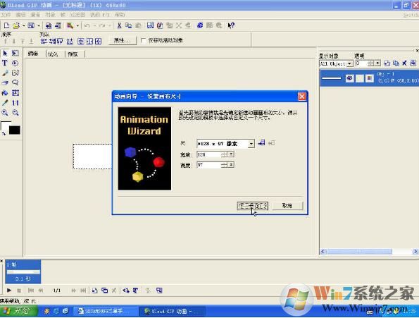Click the Duplicate object icon in the object panel
The image size is (419, 318).
tap(396, 63)
